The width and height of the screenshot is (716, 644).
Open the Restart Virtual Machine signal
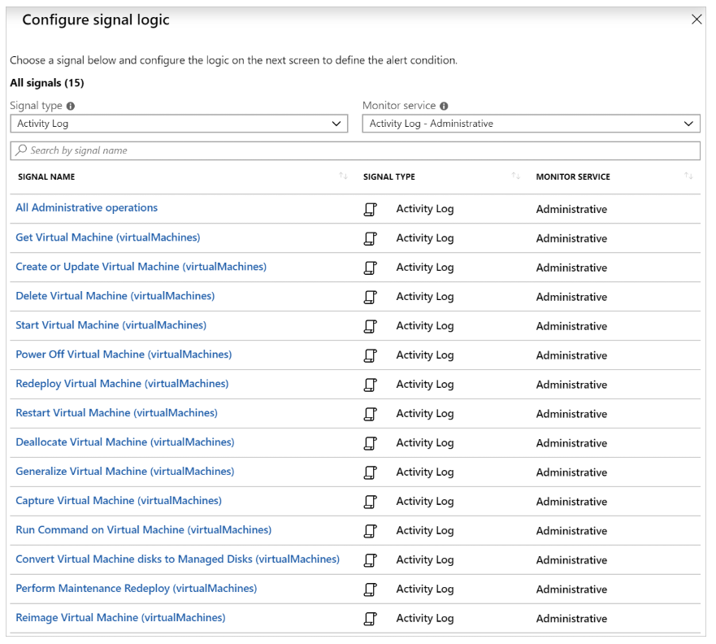click(116, 413)
